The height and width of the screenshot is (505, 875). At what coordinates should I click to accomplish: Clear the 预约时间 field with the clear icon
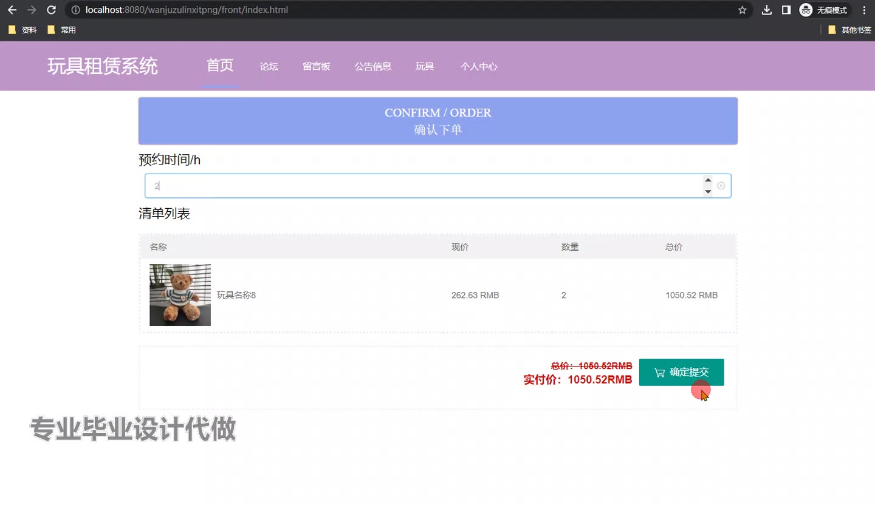coord(721,186)
